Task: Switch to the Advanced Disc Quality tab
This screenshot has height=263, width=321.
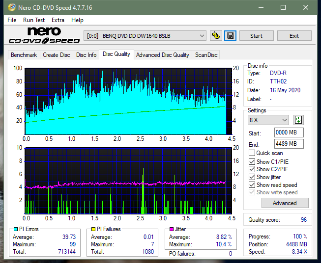Action: point(163,55)
